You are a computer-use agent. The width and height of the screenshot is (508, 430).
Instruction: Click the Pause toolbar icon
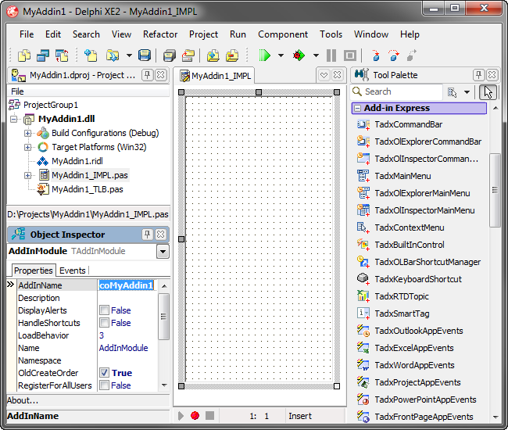click(x=331, y=56)
